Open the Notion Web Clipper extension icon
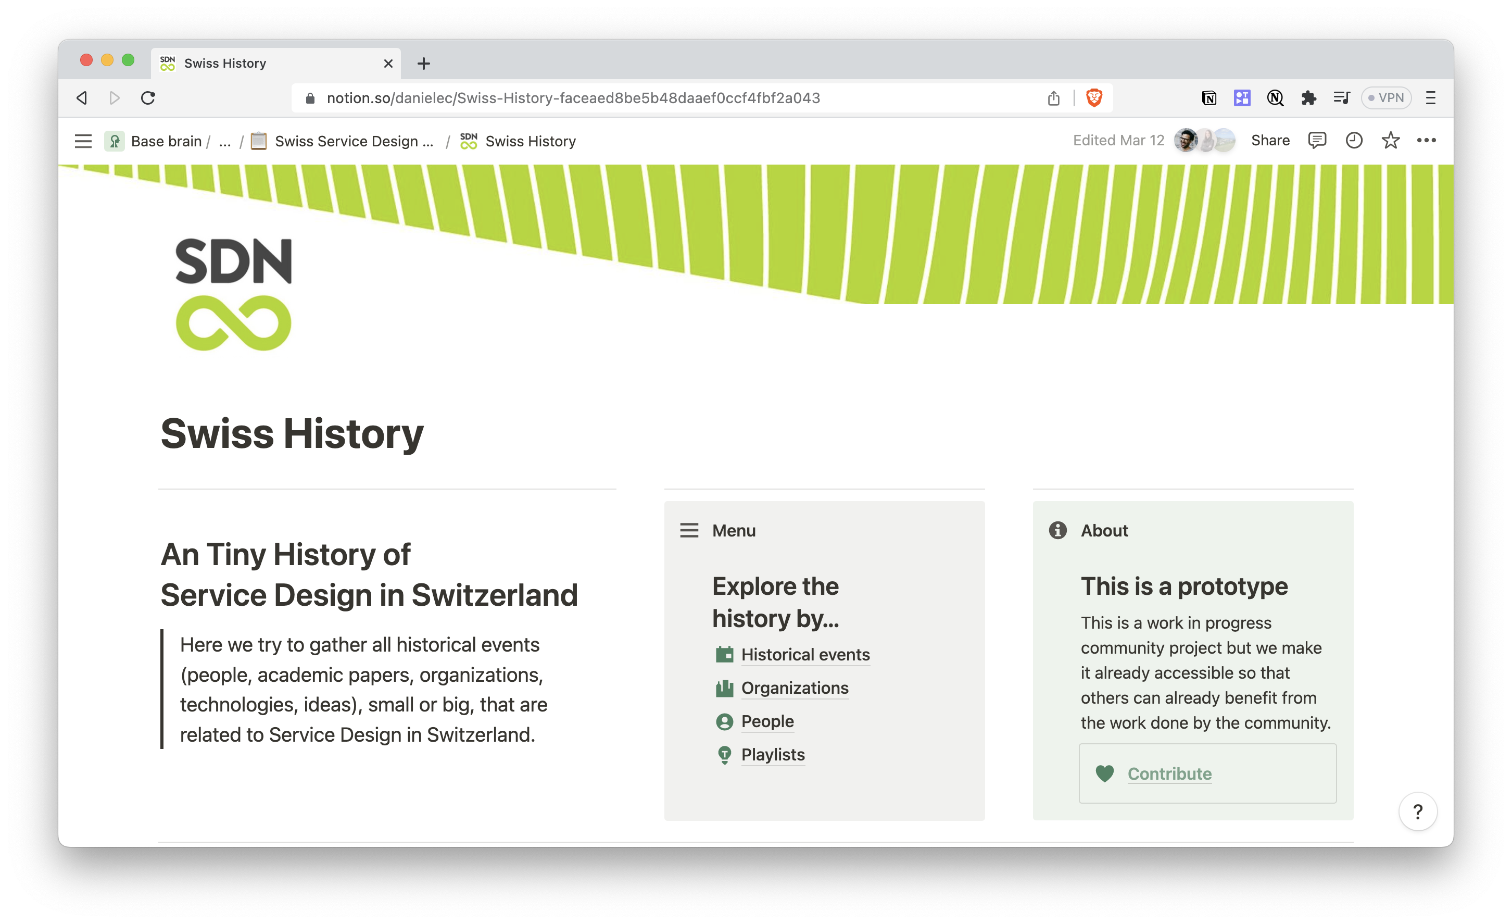The height and width of the screenshot is (924, 1512). [x=1208, y=97]
